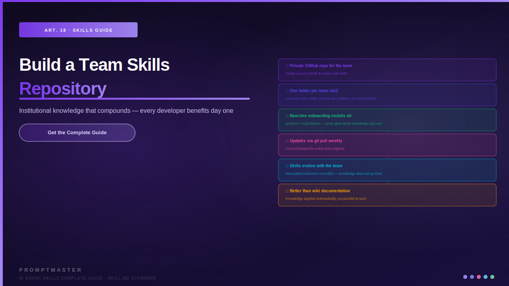The height and width of the screenshot is (286, 509).
Task: Click 'Knowledge applied automatically, not parallel to work'
Action: click(326, 198)
